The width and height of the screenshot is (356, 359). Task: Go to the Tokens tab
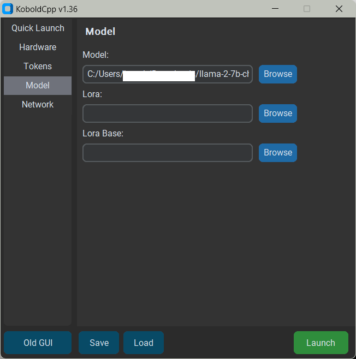[38, 66]
